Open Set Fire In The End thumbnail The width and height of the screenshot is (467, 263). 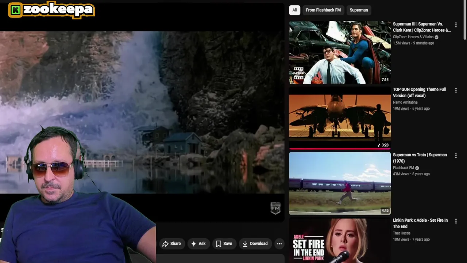click(340, 240)
